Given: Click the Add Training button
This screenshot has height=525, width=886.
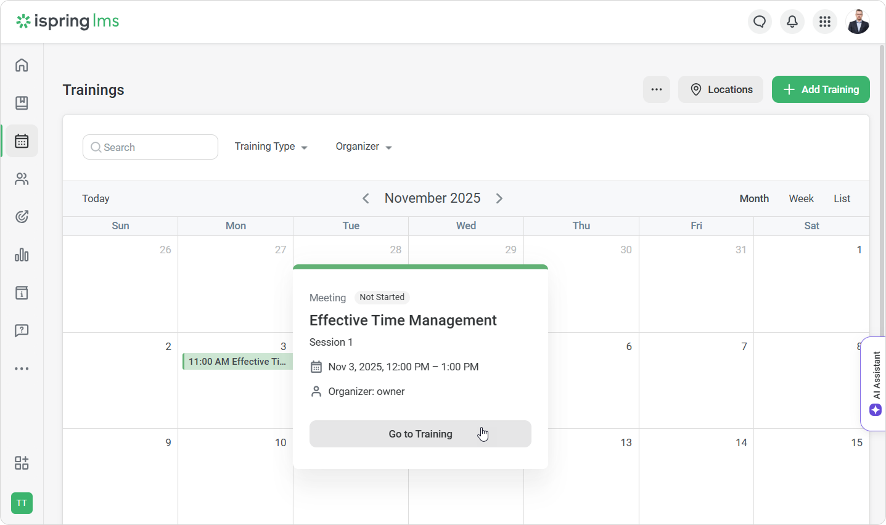Looking at the screenshot, I should [x=821, y=89].
